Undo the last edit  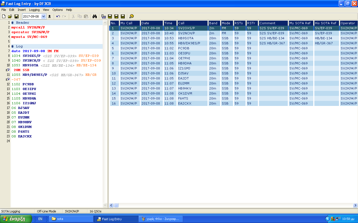tap(58, 16)
